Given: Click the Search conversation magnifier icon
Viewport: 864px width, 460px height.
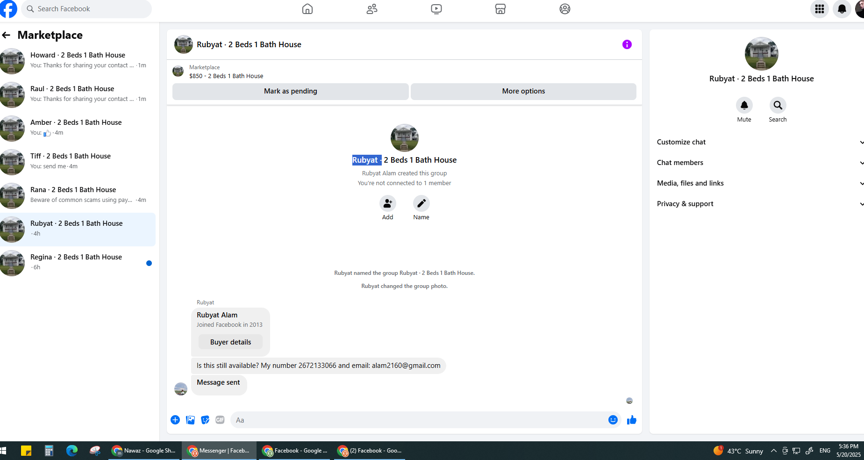Looking at the screenshot, I should tap(778, 105).
